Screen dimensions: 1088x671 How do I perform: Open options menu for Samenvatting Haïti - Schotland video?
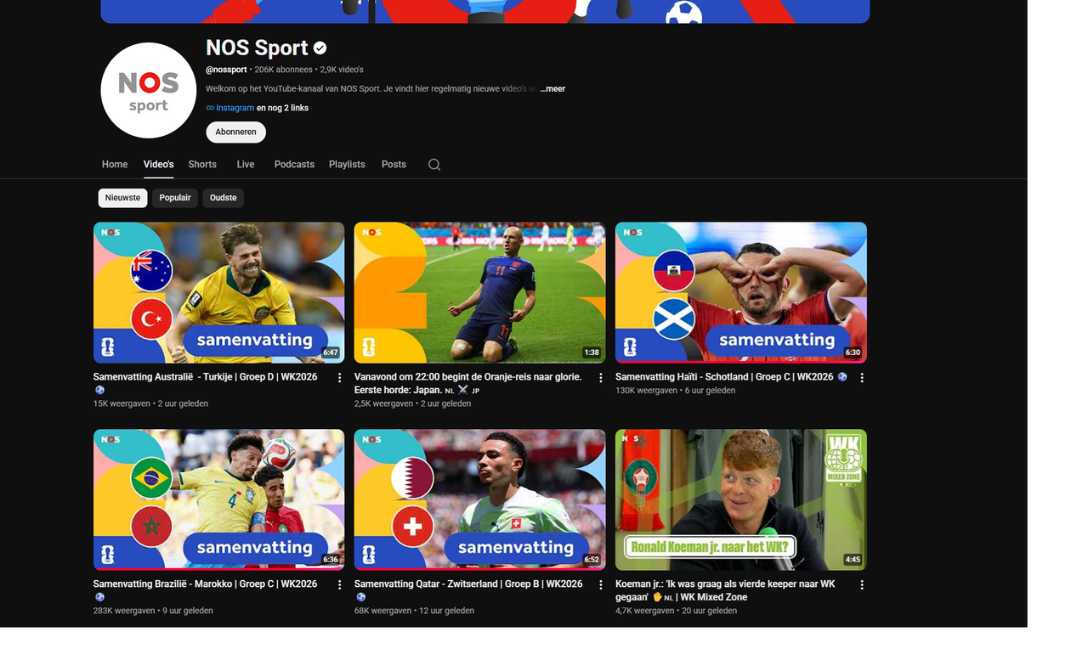click(862, 378)
